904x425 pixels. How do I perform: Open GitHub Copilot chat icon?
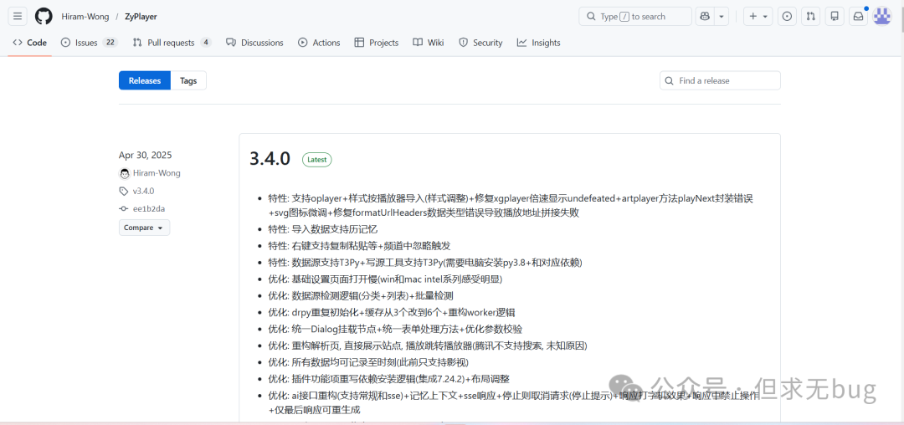click(x=705, y=16)
